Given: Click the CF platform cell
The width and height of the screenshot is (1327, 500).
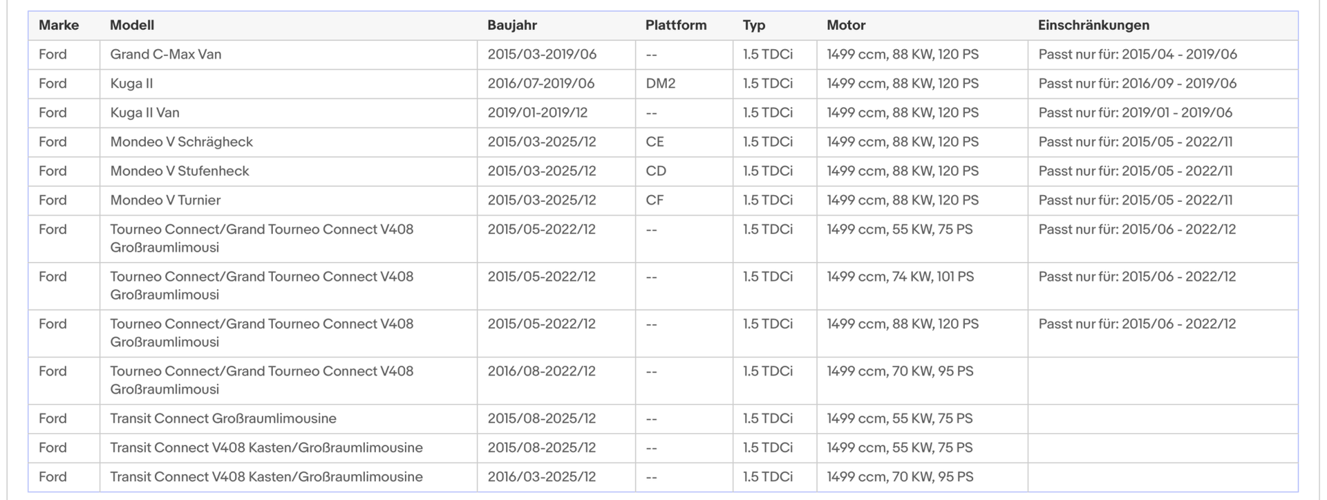Looking at the screenshot, I should click(x=684, y=201).
